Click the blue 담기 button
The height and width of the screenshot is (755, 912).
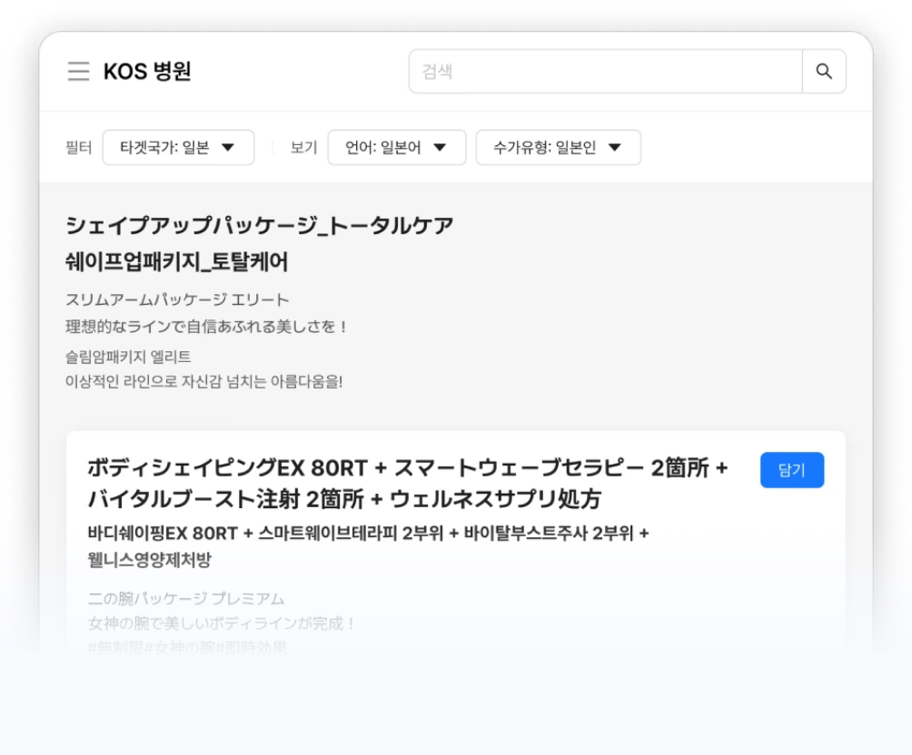[791, 470]
